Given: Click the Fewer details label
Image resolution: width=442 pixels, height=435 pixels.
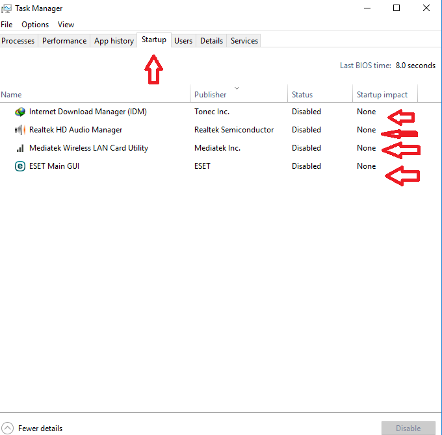Looking at the screenshot, I should pos(40,429).
